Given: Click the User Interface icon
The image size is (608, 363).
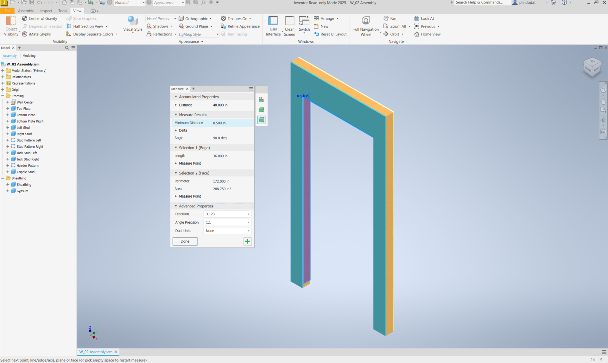Looking at the screenshot, I should coord(273,21).
